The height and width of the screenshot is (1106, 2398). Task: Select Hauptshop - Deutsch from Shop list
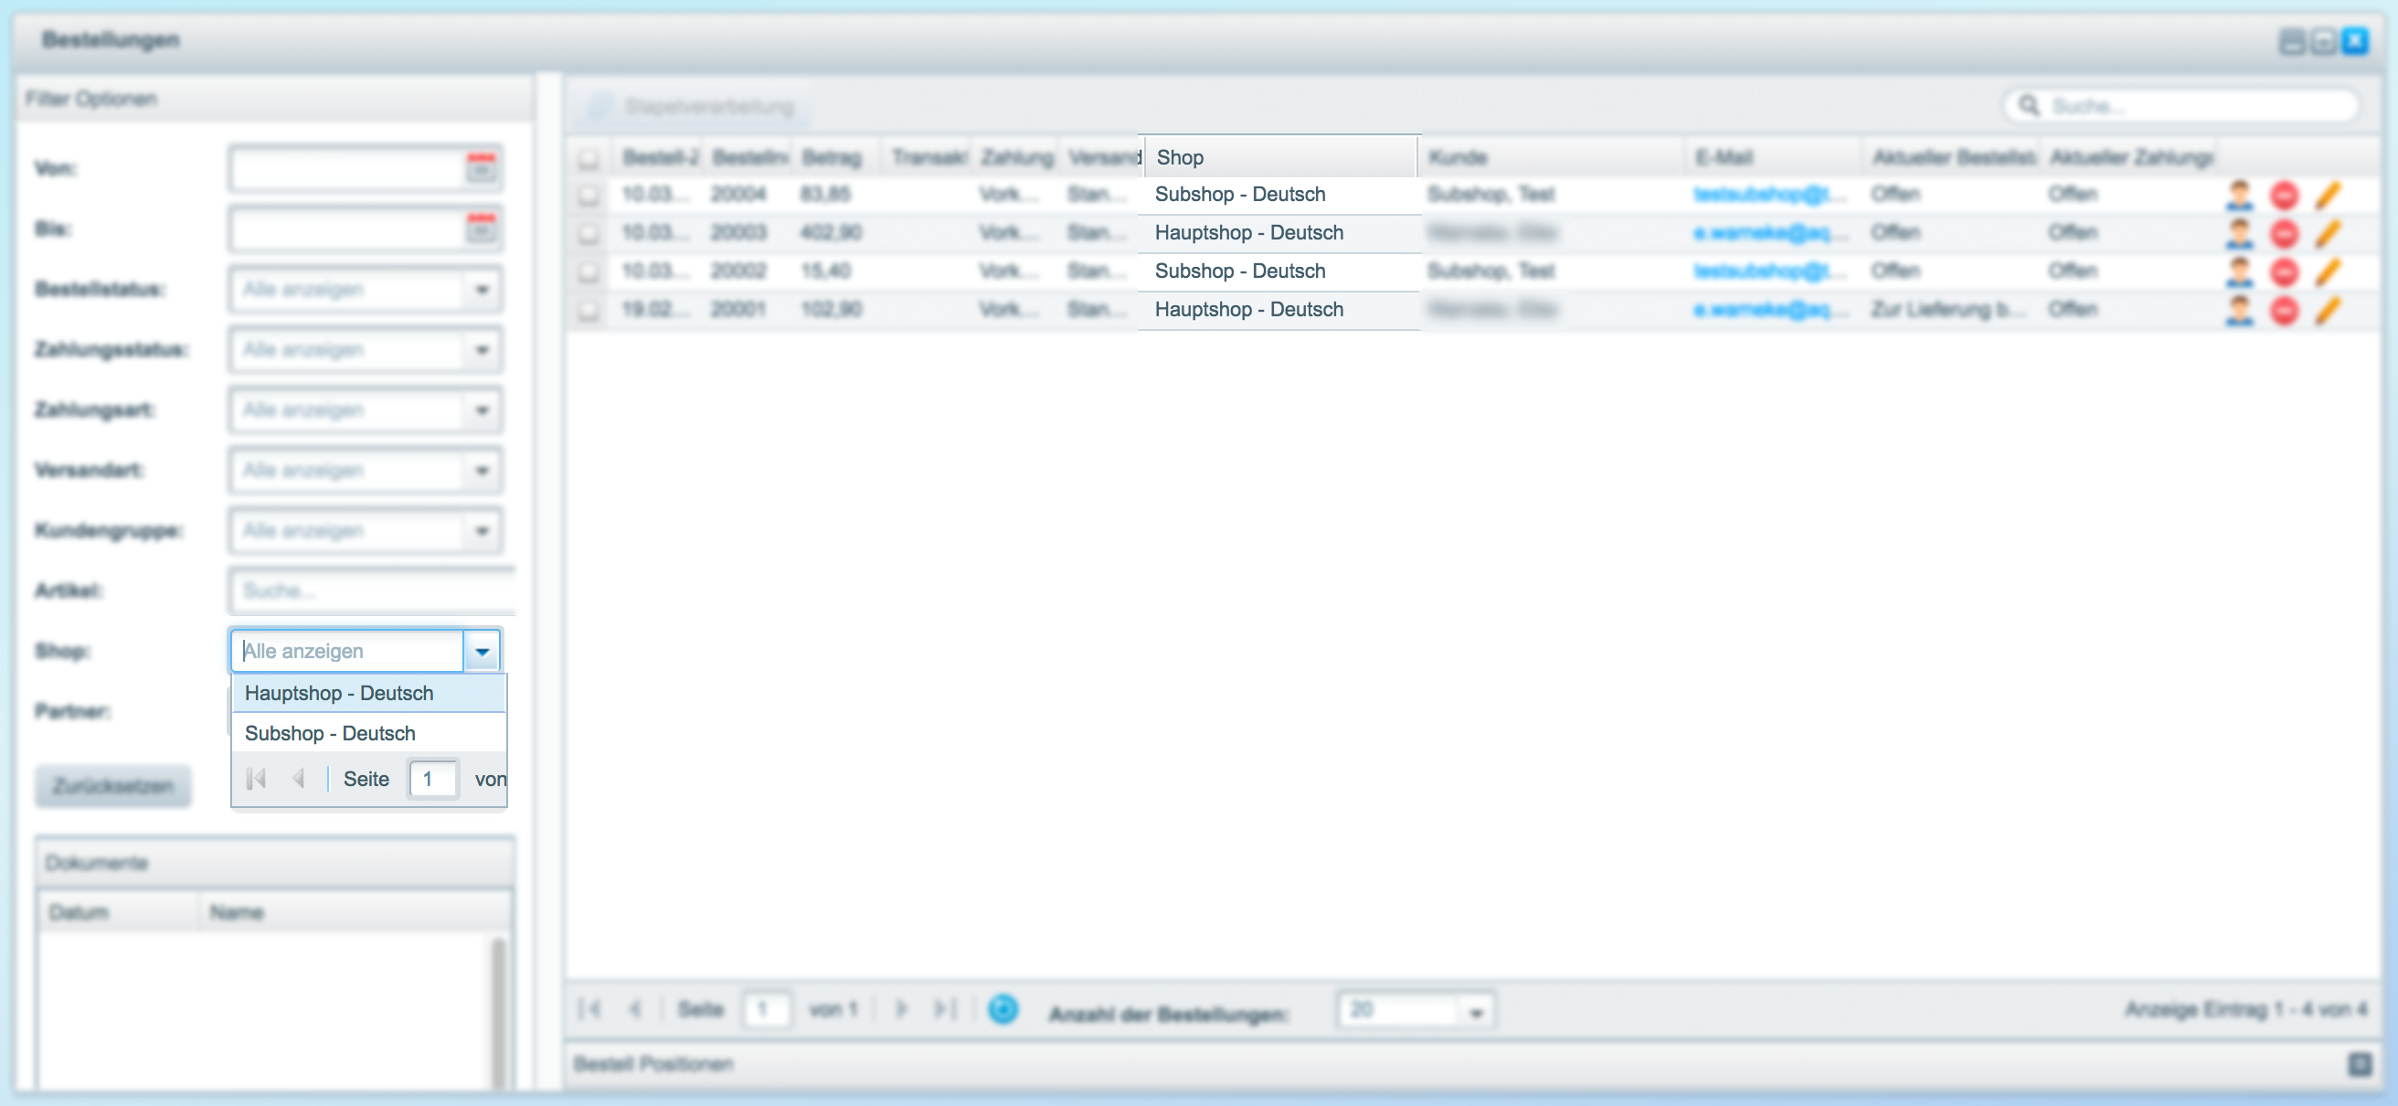[x=368, y=694]
